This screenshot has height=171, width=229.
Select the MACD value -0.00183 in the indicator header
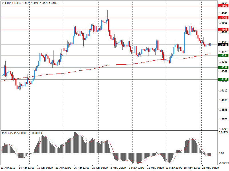tap(37, 133)
